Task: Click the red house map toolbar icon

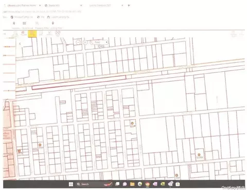Action: click(x=23, y=33)
